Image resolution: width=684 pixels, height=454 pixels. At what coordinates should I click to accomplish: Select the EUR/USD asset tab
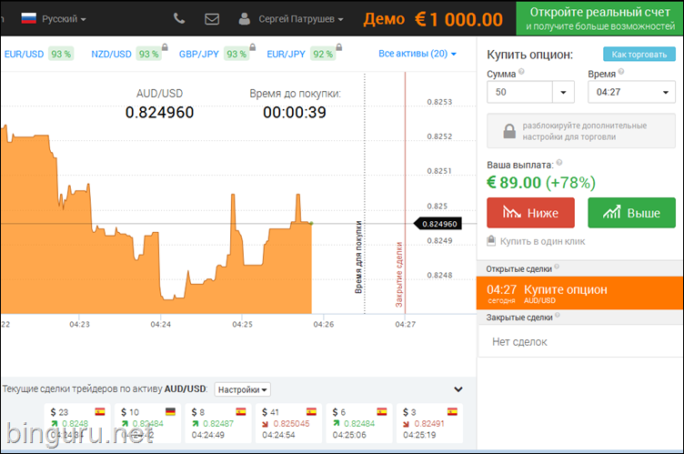coord(25,54)
